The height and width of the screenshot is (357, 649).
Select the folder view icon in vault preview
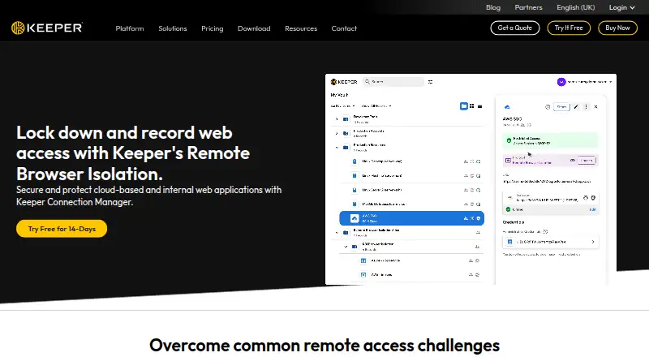(x=464, y=106)
